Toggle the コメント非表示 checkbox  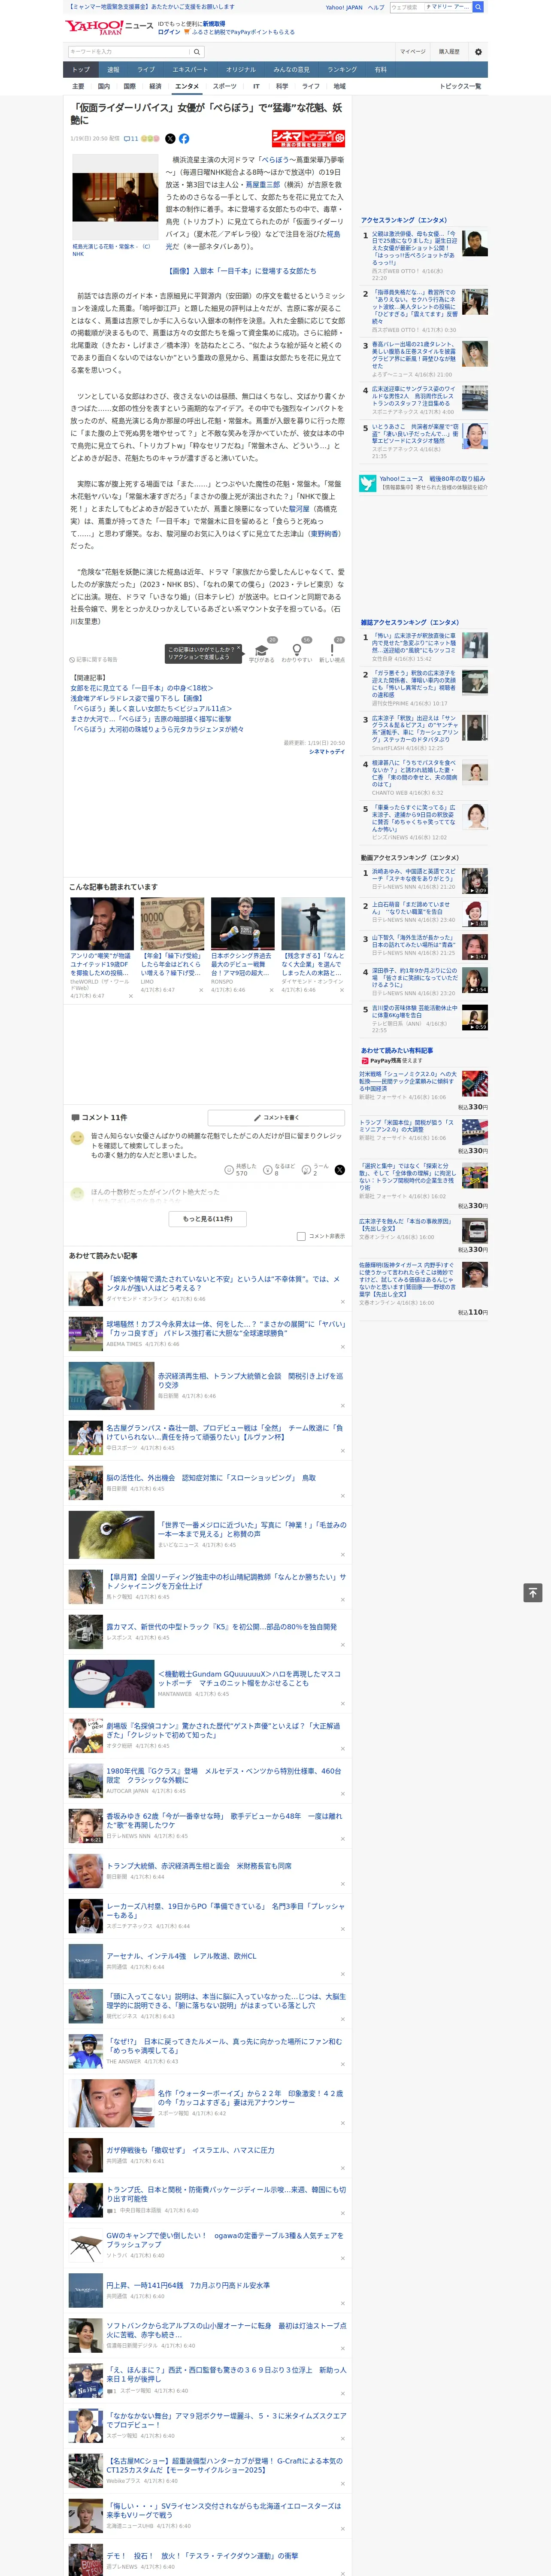click(x=301, y=1236)
